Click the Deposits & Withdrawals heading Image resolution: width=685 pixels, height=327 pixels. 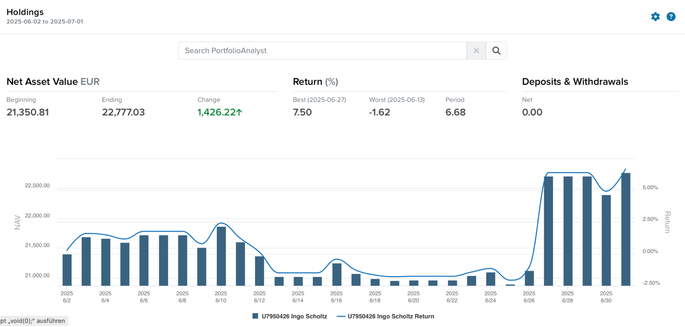[575, 82]
